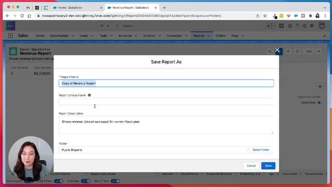Go back in the browser

click(7, 16)
